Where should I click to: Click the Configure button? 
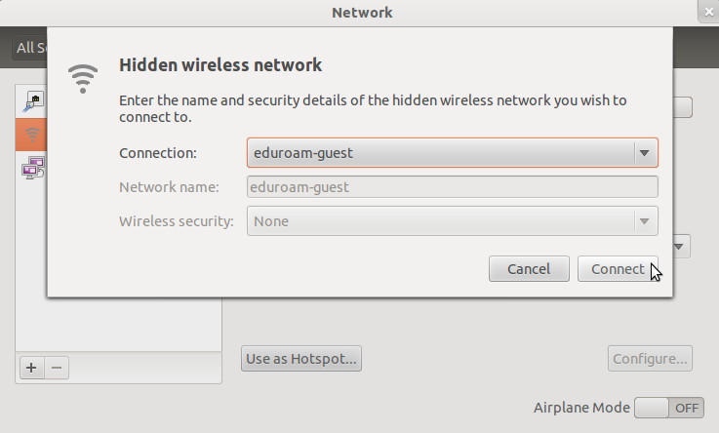tap(651, 359)
